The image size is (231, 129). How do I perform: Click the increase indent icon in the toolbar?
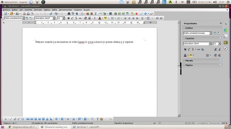(x=157, y=18)
